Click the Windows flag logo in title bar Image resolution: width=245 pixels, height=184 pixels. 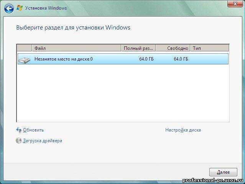tap(20, 8)
